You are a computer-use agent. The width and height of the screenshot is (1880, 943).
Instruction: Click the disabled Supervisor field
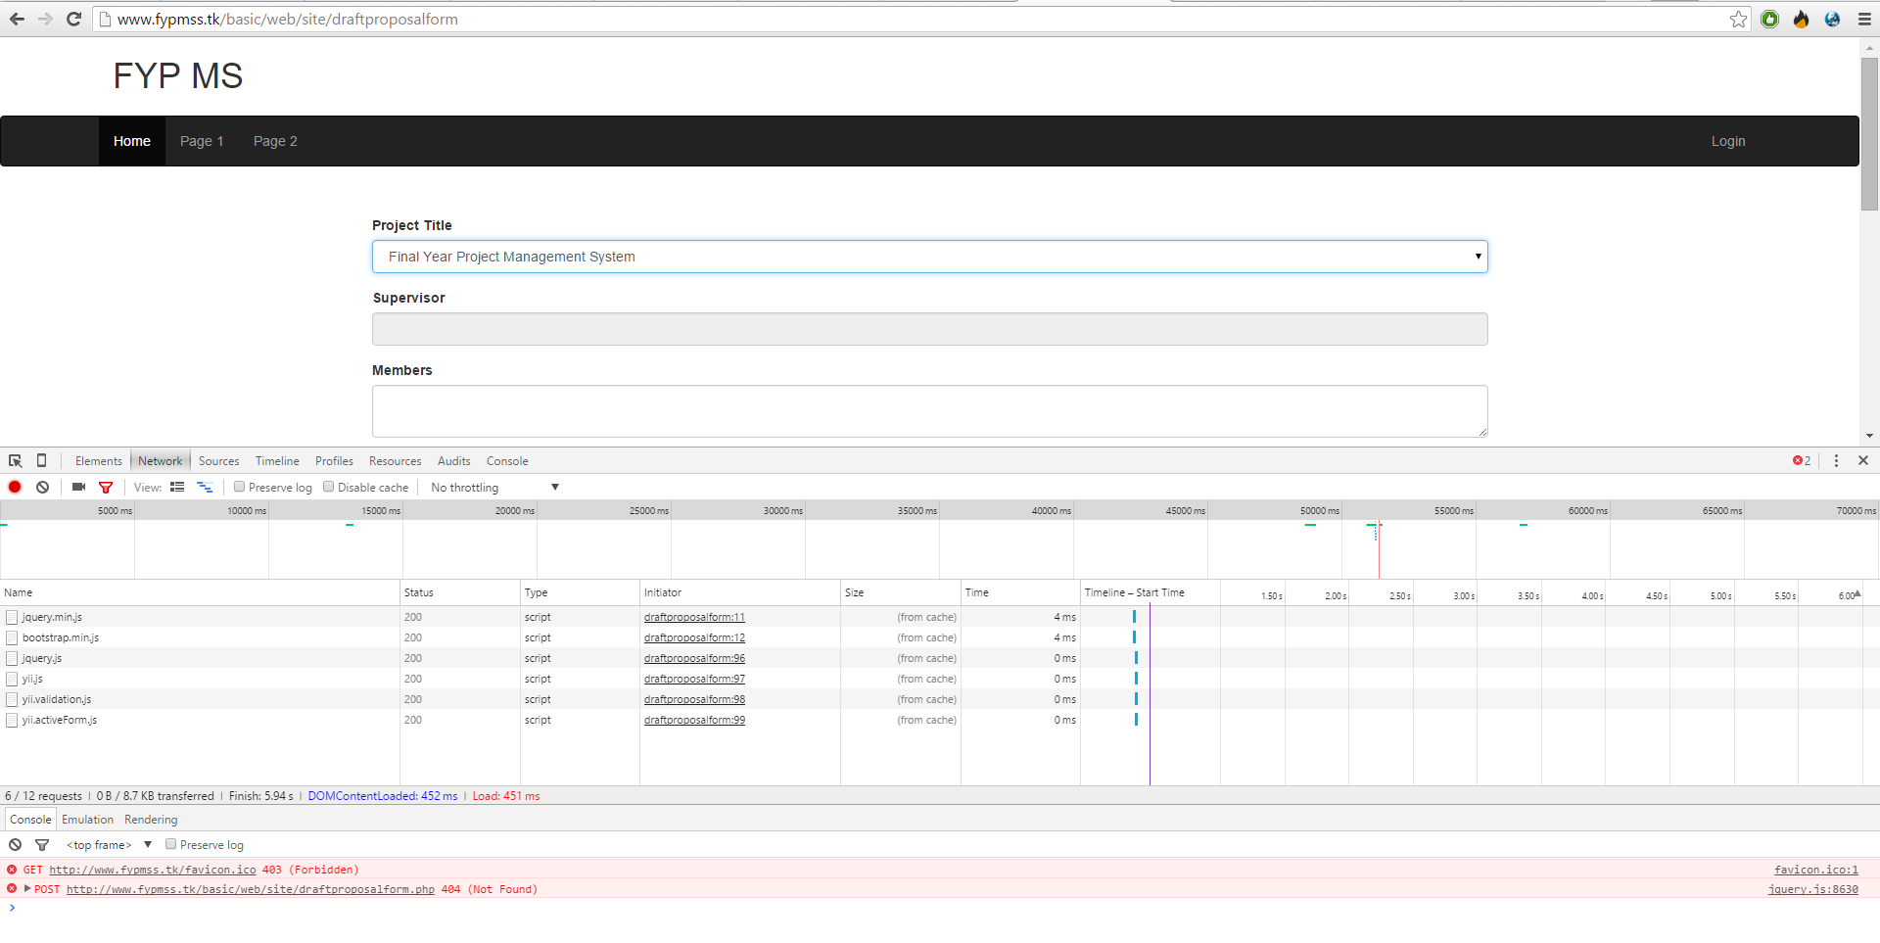point(929,329)
